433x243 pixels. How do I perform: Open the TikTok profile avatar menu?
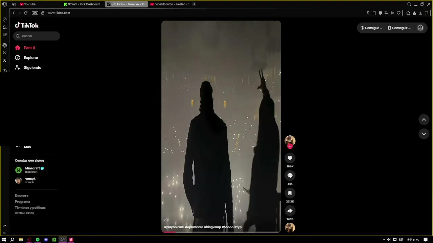point(420,28)
